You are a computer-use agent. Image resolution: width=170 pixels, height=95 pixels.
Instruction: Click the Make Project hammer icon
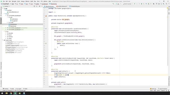click(113, 4)
